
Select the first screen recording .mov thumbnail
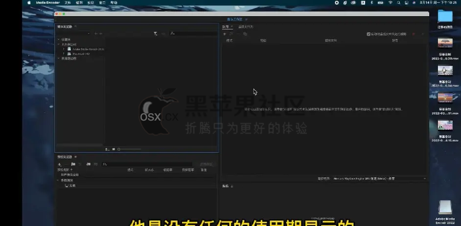click(445, 43)
